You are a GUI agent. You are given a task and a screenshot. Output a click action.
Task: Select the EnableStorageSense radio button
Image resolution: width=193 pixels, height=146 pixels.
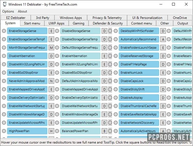pyautogui.click(x=4, y=31)
